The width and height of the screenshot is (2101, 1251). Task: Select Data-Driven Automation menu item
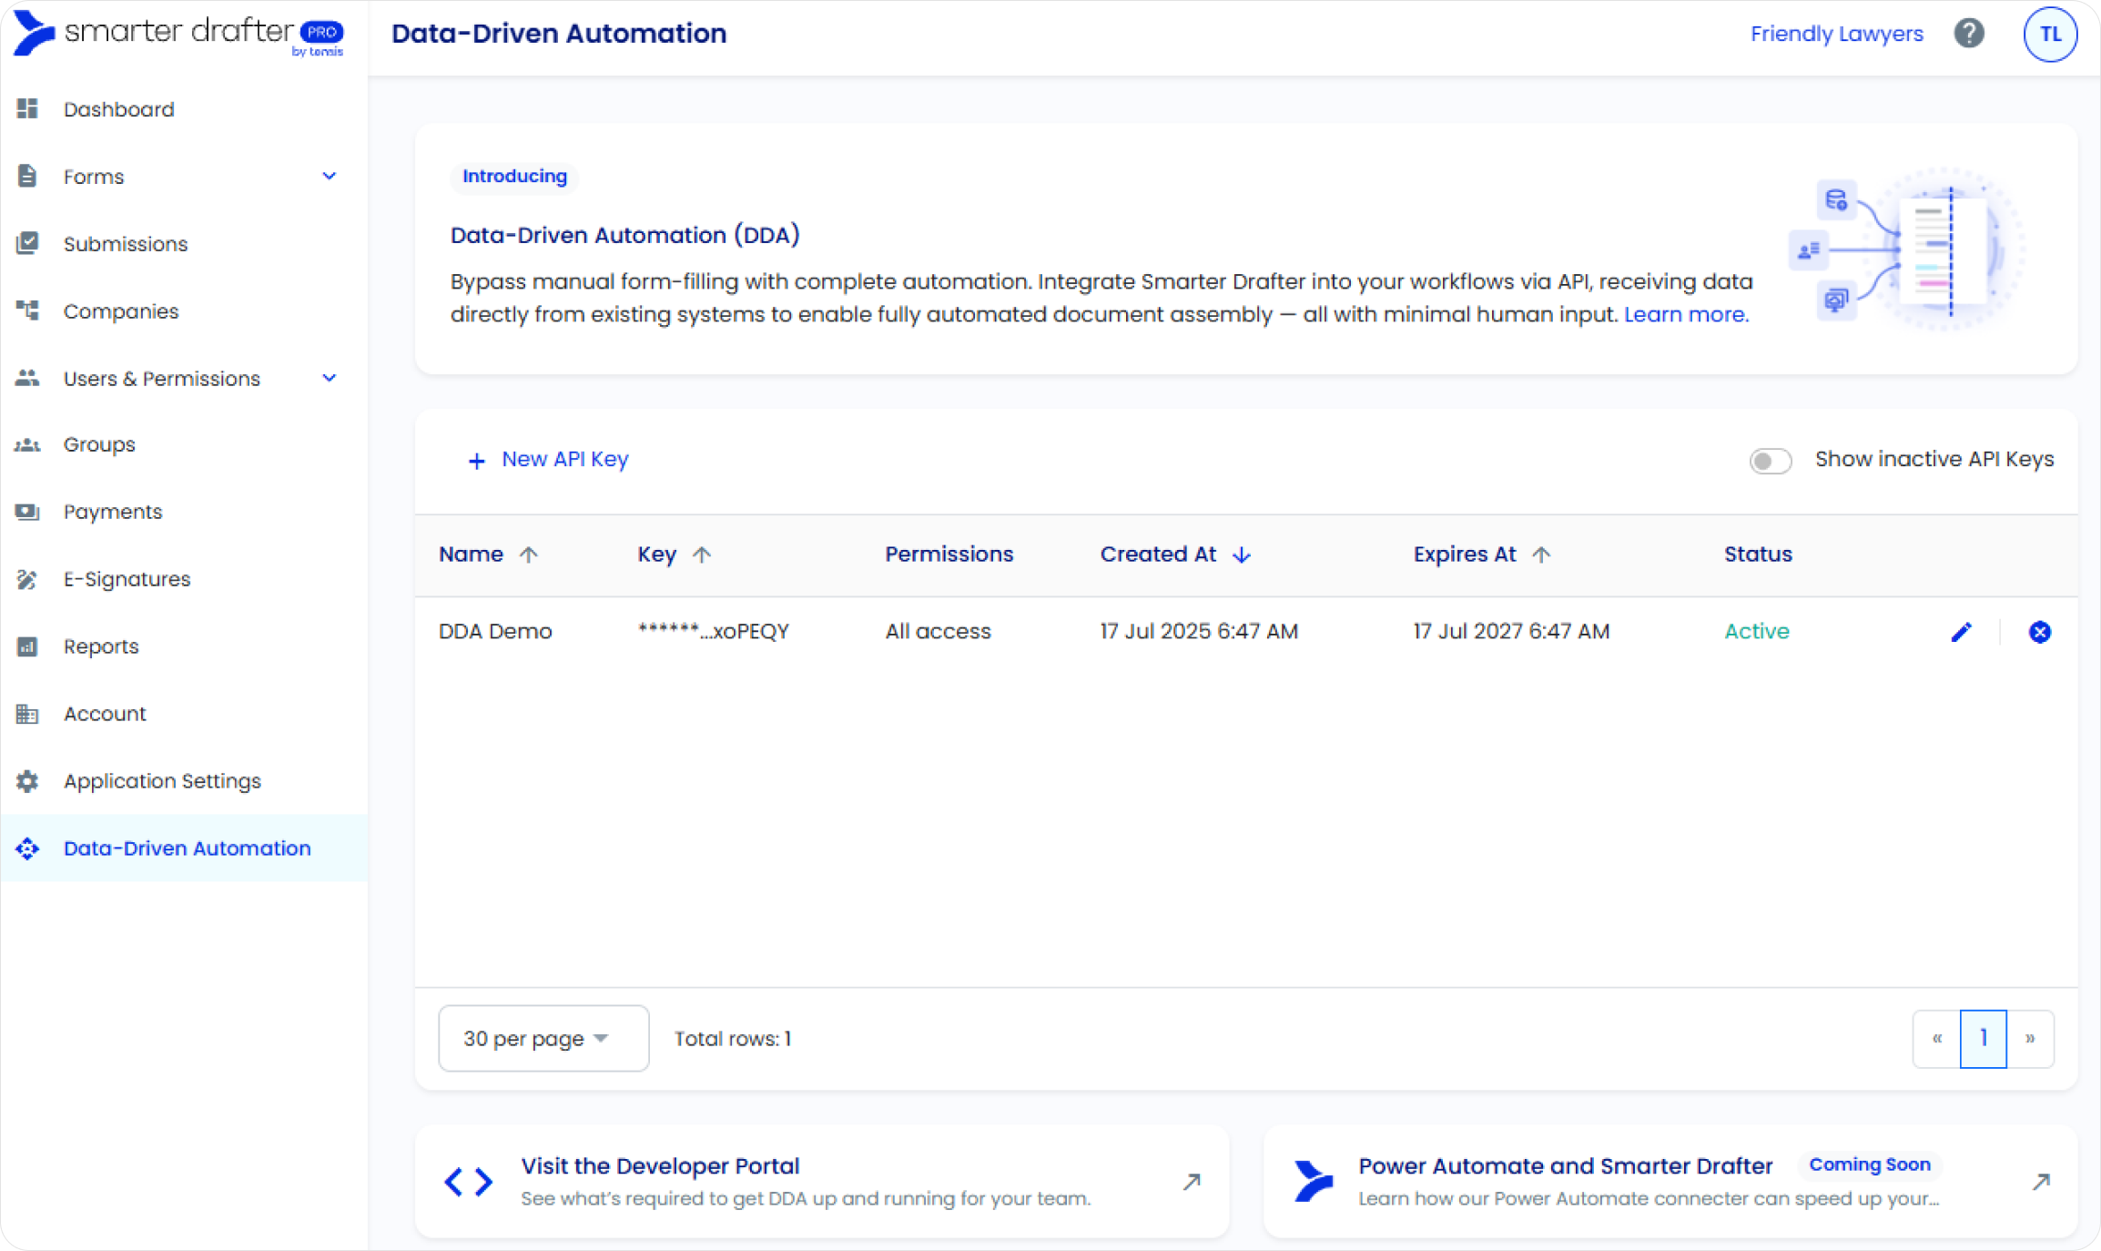[x=184, y=849]
